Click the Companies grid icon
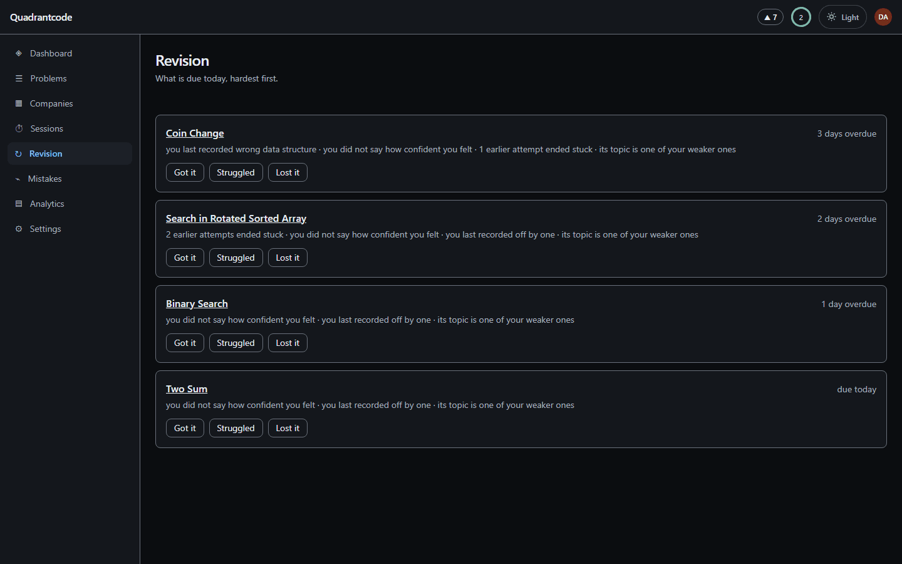902x564 pixels. click(x=19, y=103)
